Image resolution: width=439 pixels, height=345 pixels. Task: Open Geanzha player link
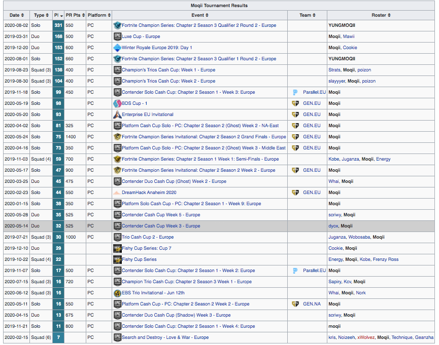point(424,337)
